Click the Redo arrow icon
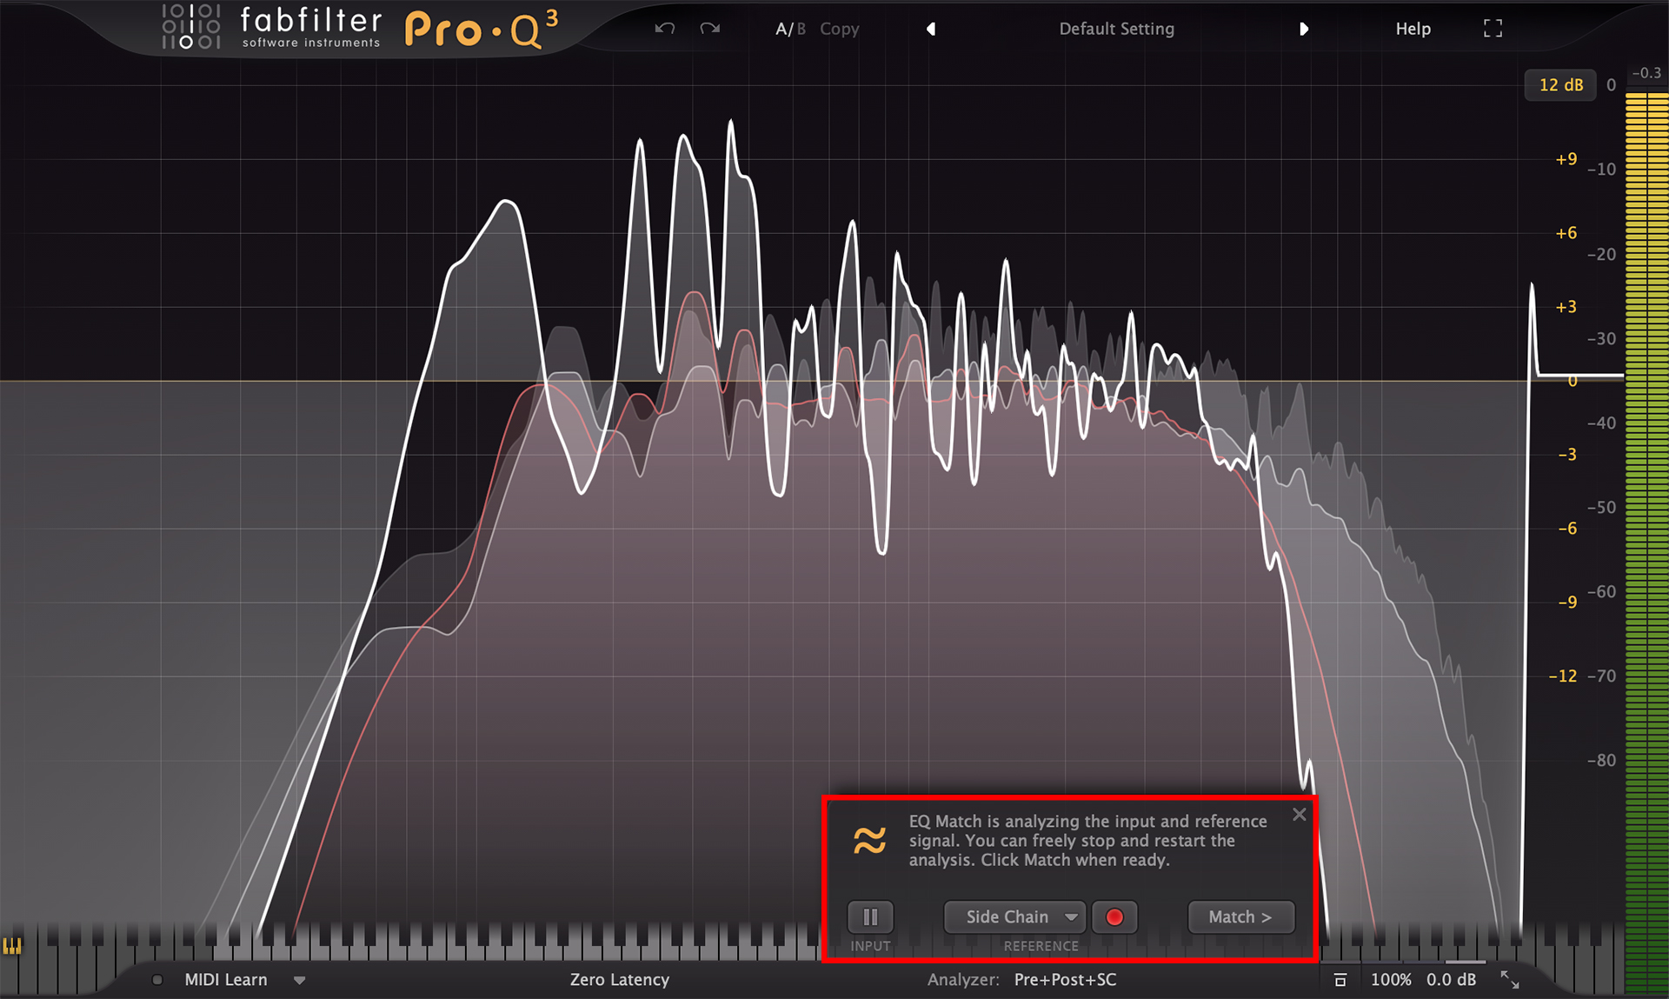The image size is (1669, 999). (710, 29)
